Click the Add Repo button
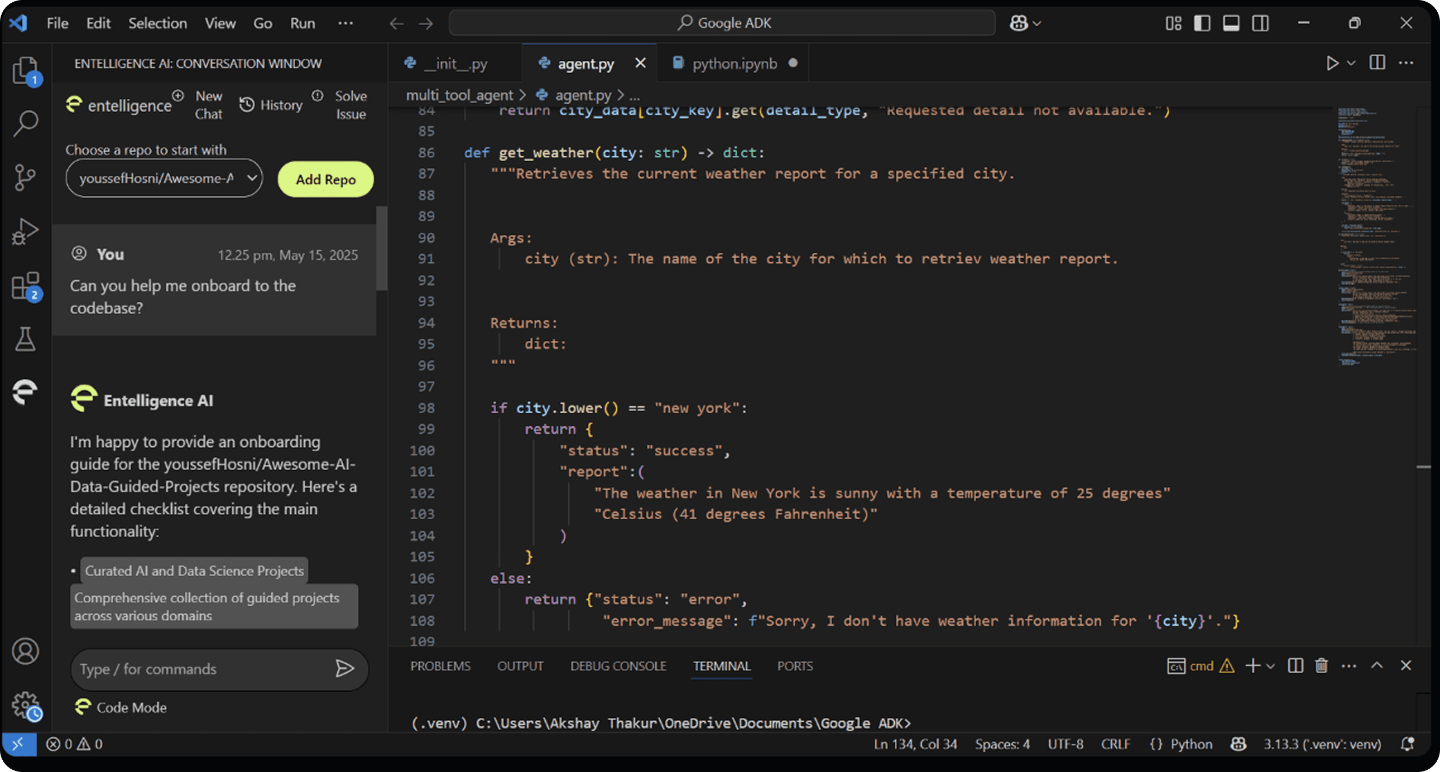The width and height of the screenshot is (1440, 772). [x=325, y=179]
